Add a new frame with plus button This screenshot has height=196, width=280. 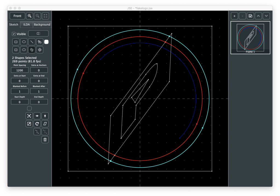tap(234, 16)
